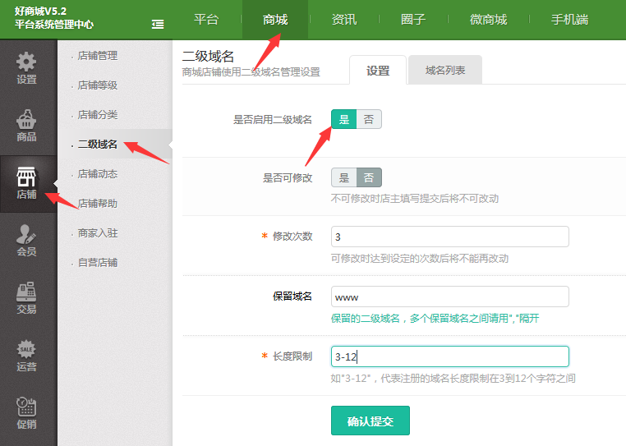Focus the 保留域名 input field
626x446 pixels.
[x=450, y=297]
